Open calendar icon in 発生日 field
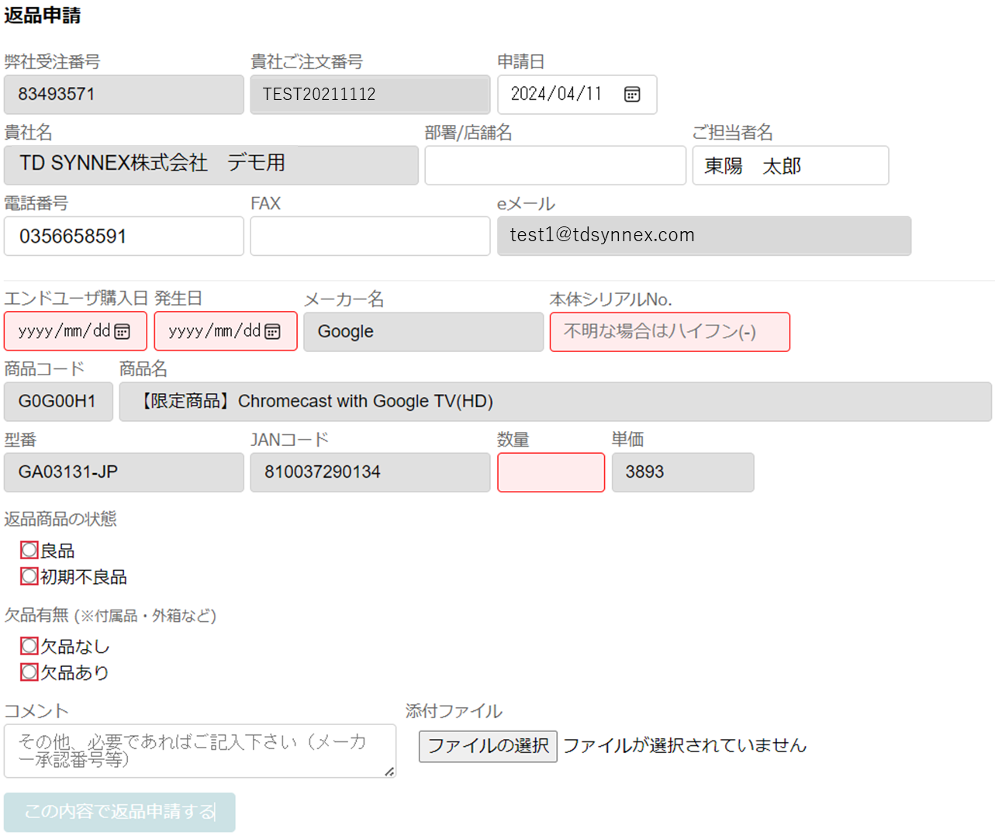Screen dimensions: 995x836 [272, 332]
